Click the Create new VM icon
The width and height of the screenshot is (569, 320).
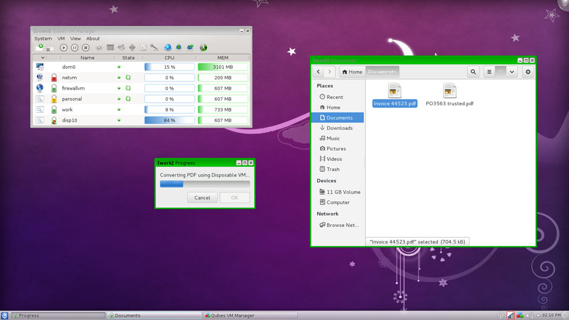(39, 47)
